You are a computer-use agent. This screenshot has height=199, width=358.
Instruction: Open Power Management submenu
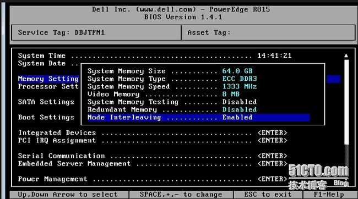(x=52, y=179)
